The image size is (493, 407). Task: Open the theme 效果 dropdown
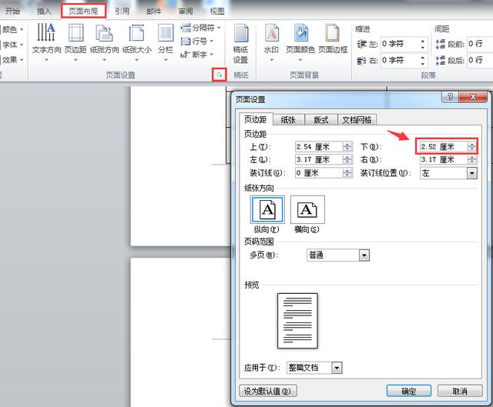pos(12,59)
